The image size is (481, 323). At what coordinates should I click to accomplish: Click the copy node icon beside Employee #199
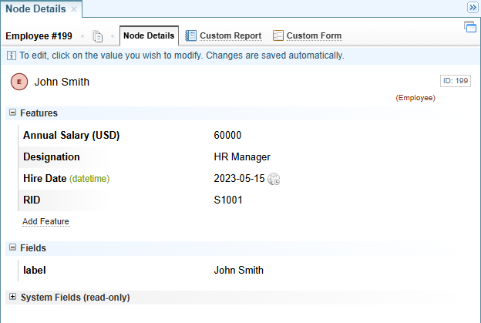pos(97,36)
